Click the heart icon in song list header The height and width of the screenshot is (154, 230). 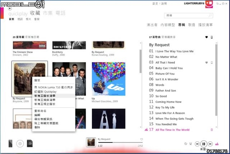point(207,37)
